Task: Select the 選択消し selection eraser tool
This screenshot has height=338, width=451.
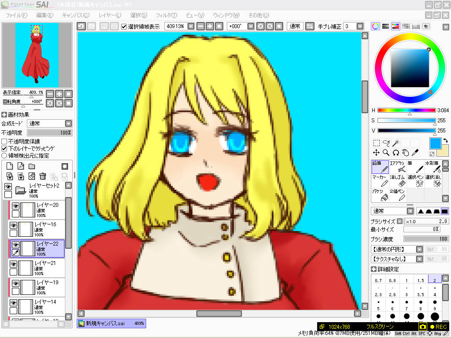Action: click(x=433, y=181)
